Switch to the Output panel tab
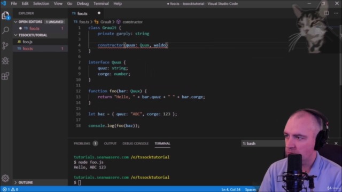 pyautogui.click(x=110, y=143)
